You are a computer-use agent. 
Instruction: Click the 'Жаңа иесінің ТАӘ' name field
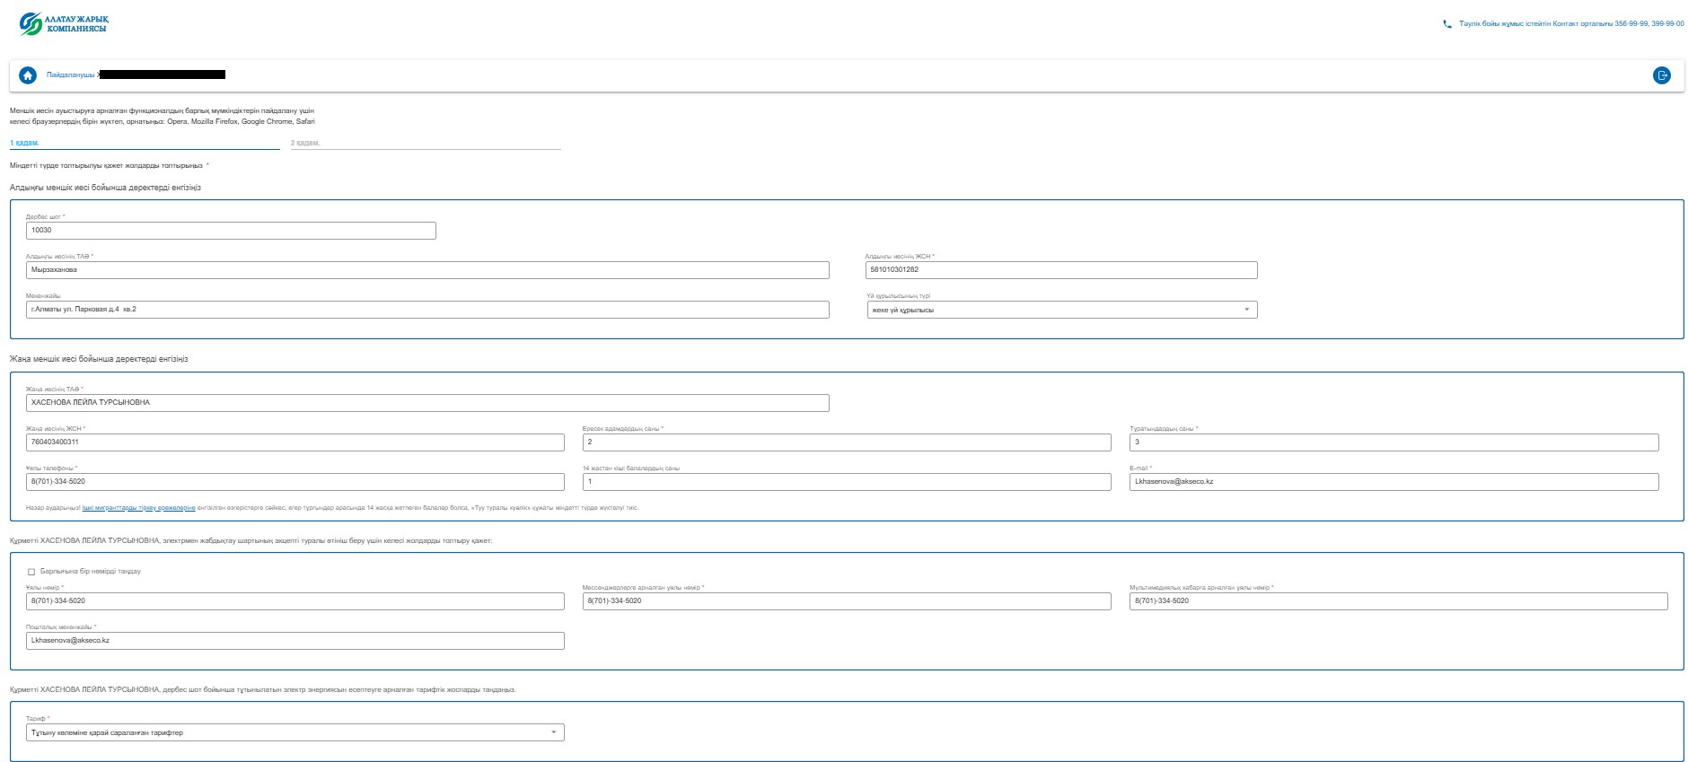tap(427, 403)
